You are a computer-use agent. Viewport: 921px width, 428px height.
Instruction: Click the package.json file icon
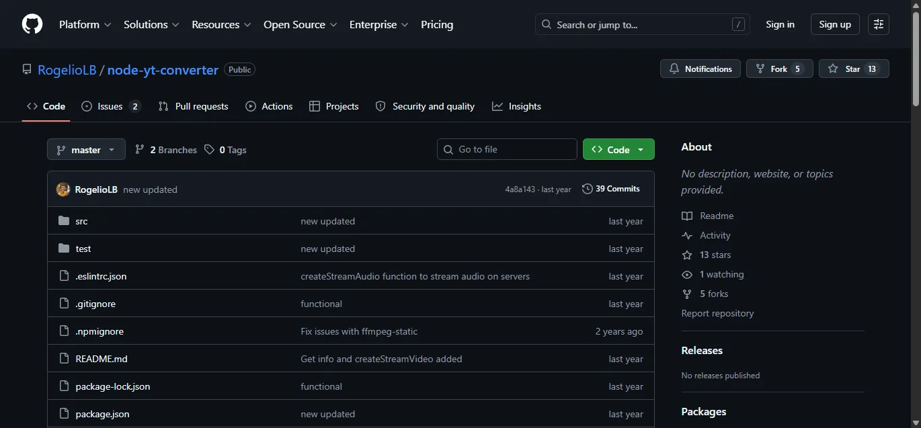(64, 414)
